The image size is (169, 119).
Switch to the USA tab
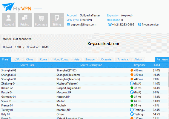[17, 59]
